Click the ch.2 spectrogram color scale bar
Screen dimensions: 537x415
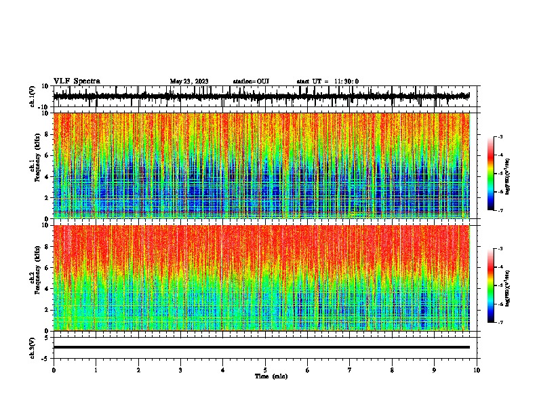[490, 285]
